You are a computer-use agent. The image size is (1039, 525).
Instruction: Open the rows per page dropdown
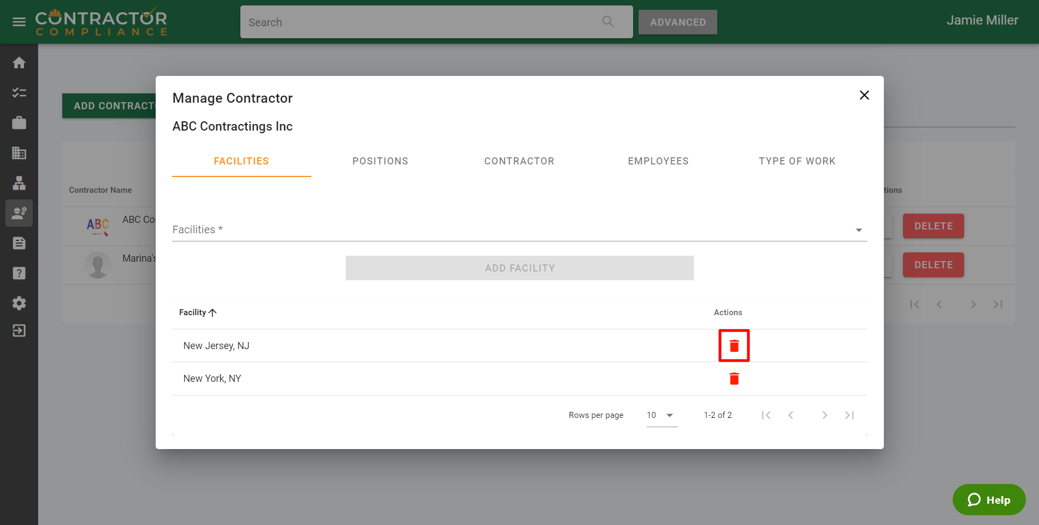(x=661, y=415)
